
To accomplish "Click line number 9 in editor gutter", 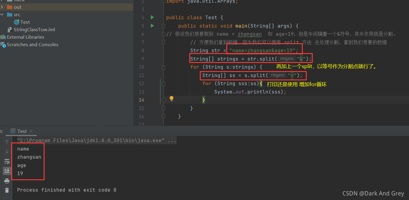I will 143,59.
